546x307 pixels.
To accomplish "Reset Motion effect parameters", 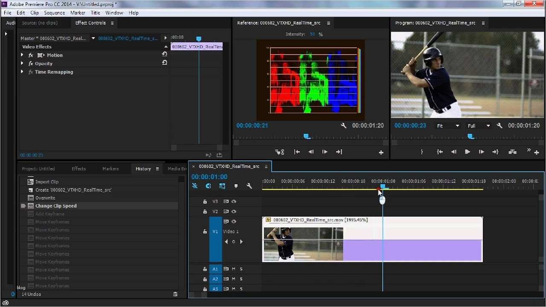I will 165,55.
